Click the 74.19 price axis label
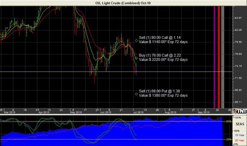The height and width of the screenshot is (146, 247). [238, 66]
